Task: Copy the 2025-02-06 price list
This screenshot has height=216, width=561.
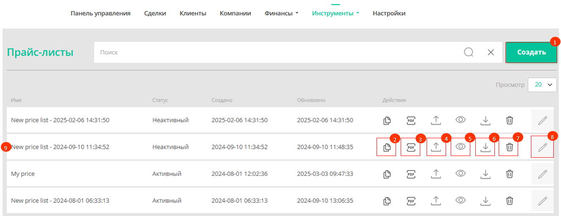Action: tap(386, 120)
